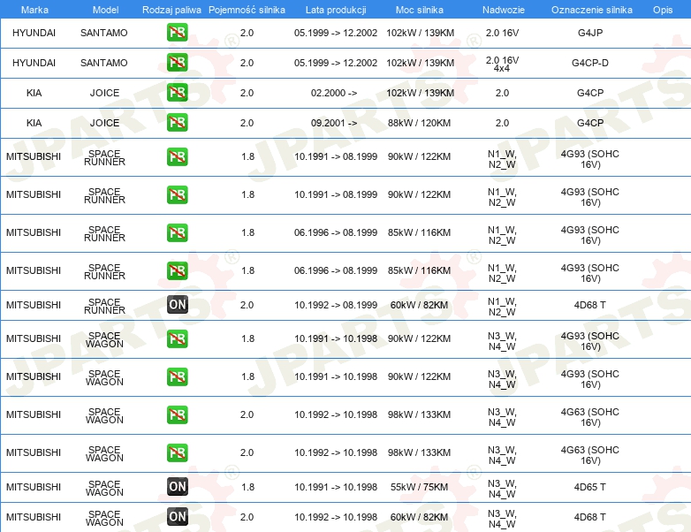Click ON diesel icon in SPACE WAGON 4D68 T row
691x532 pixels.
coord(178,516)
